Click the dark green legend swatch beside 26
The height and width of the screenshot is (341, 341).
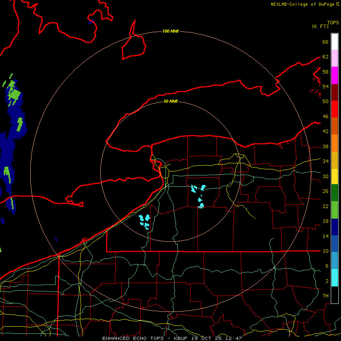click(335, 193)
